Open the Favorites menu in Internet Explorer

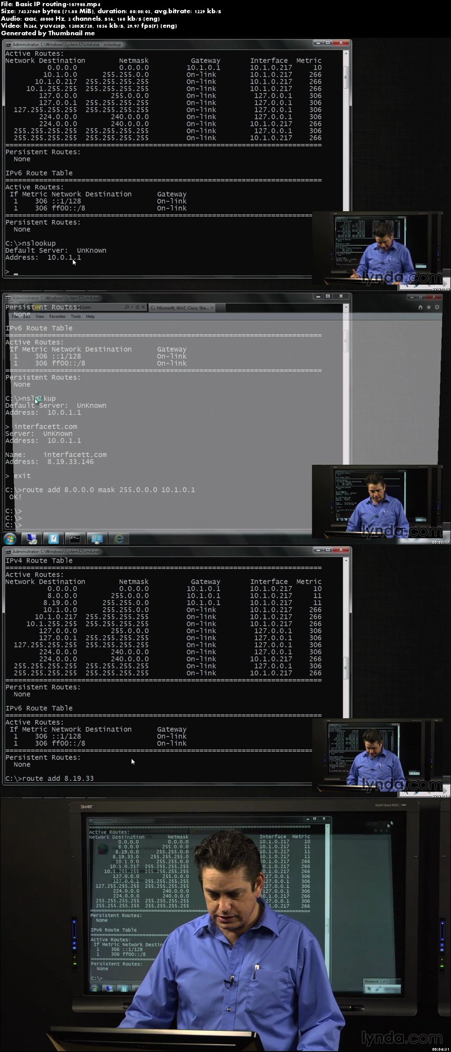(x=57, y=317)
